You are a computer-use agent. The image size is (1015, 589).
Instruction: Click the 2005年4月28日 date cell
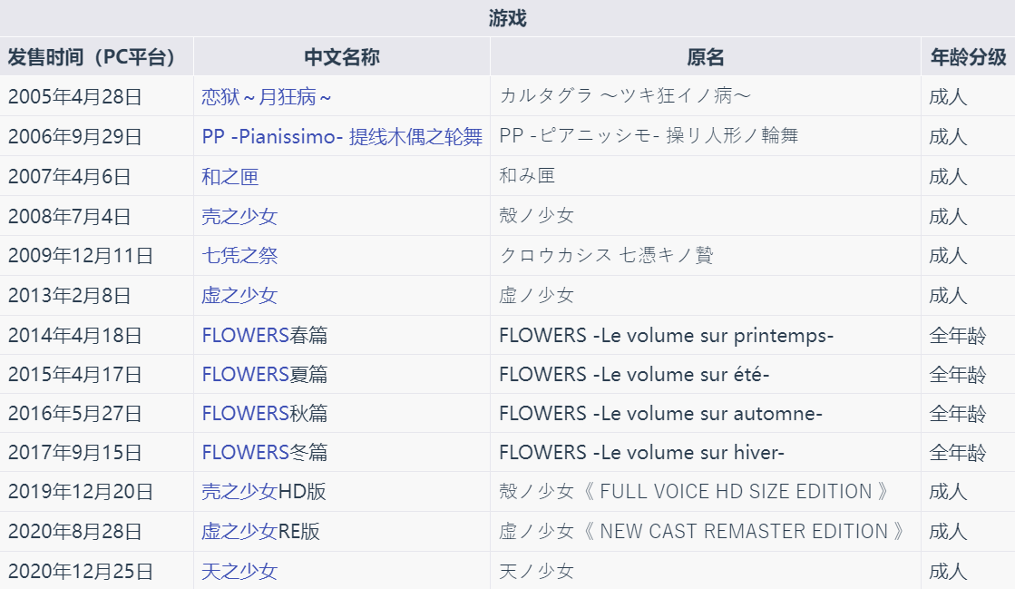(x=74, y=96)
